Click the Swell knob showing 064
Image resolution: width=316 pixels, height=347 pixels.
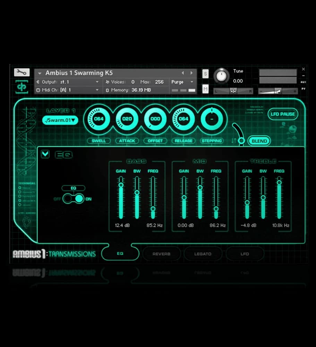(99, 119)
